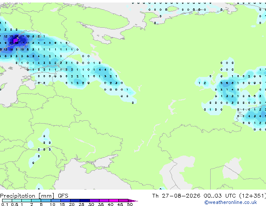The width and height of the screenshot is (266, 206).
Task: Click the '40' legend scale label
Action: [110, 204]
